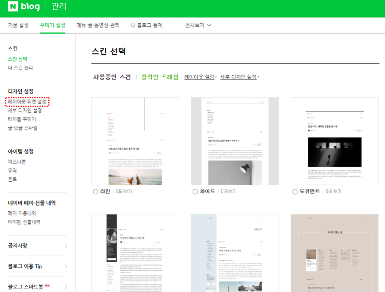Open the 내 블로그 통계 tab
This screenshot has height=292, width=385.
click(x=147, y=25)
